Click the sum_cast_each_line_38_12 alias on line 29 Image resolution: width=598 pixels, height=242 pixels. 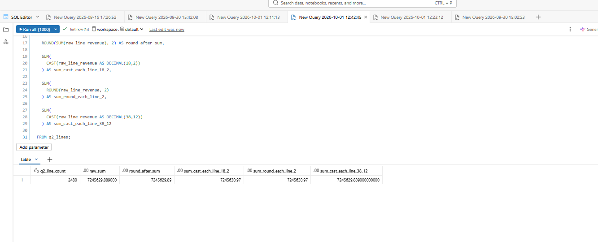coord(83,124)
